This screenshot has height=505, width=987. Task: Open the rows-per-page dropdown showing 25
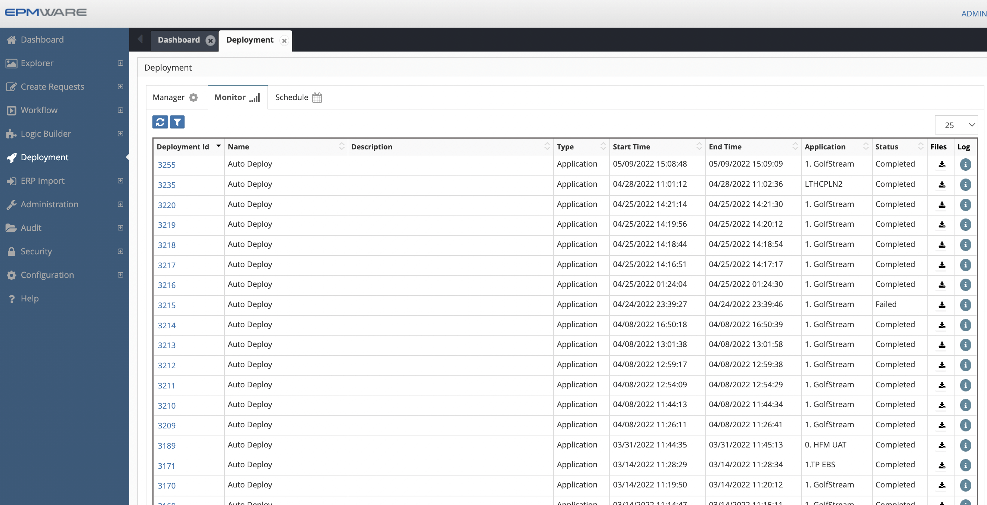pos(956,125)
